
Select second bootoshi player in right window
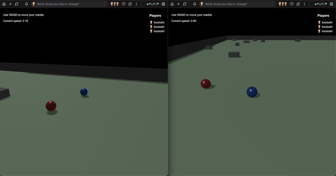[325, 27]
